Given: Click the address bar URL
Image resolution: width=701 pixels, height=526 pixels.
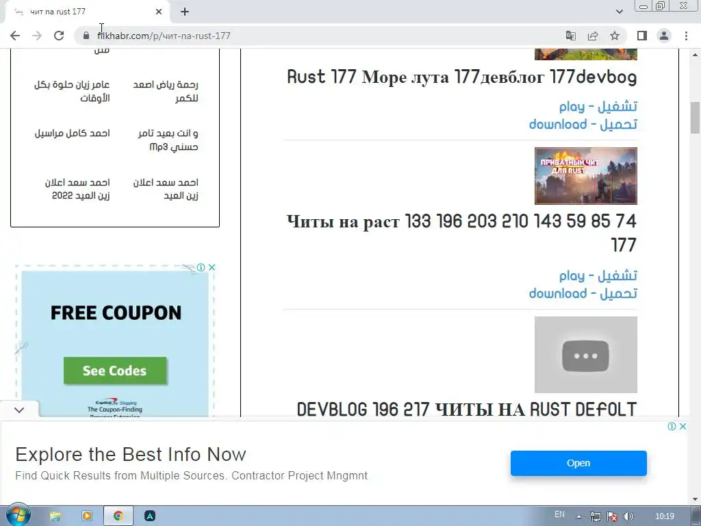Looking at the screenshot, I should tap(164, 36).
